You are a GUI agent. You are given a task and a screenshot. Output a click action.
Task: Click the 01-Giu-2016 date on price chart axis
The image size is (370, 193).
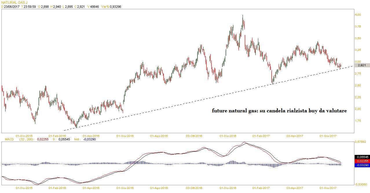pyautogui.click(x=125, y=136)
